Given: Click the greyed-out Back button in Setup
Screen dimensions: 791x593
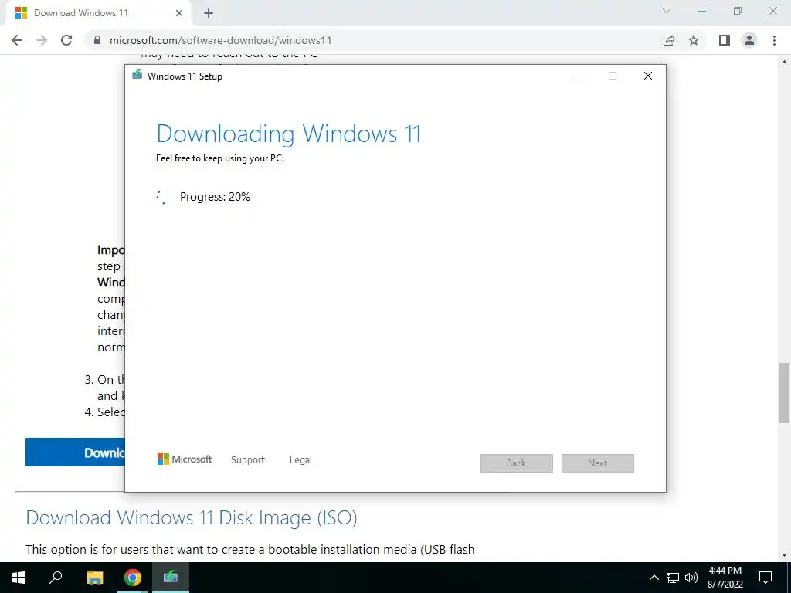Looking at the screenshot, I should (517, 463).
